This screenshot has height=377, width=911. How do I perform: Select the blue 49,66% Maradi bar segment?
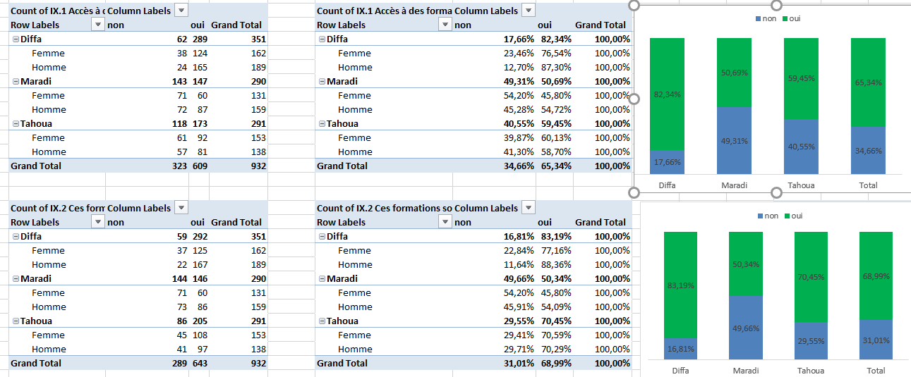point(745,328)
